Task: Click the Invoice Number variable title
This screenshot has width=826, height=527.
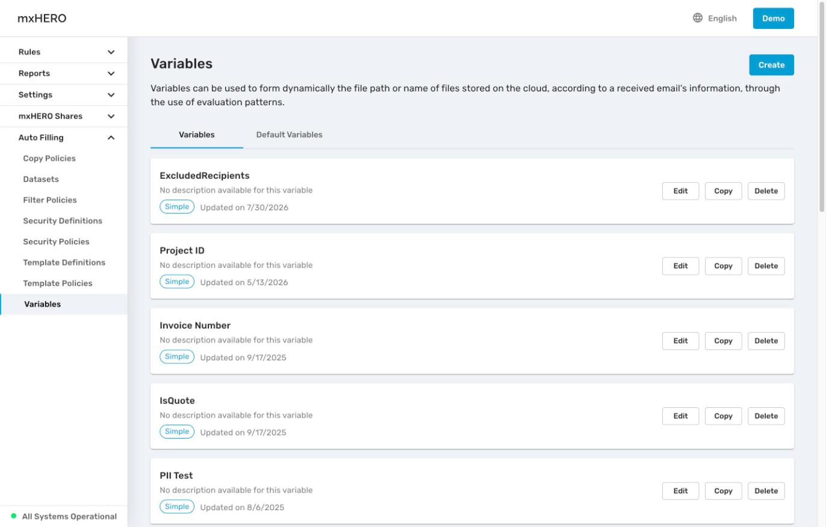Action: (195, 325)
